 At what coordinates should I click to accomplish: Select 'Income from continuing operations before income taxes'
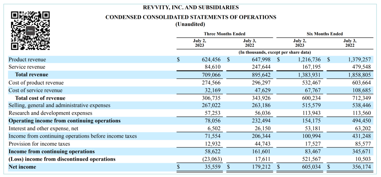coord(73,136)
